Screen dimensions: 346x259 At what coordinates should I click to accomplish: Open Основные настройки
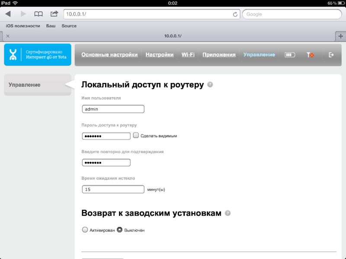tap(109, 55)
